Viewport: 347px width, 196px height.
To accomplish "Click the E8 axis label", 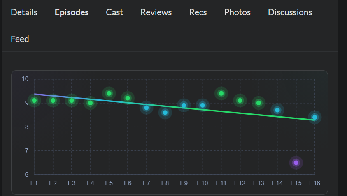I will click(x=165, y=183).
